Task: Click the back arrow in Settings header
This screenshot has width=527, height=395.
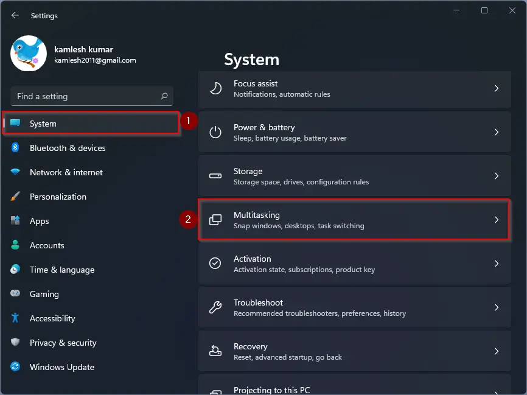Action: (15, 15)
